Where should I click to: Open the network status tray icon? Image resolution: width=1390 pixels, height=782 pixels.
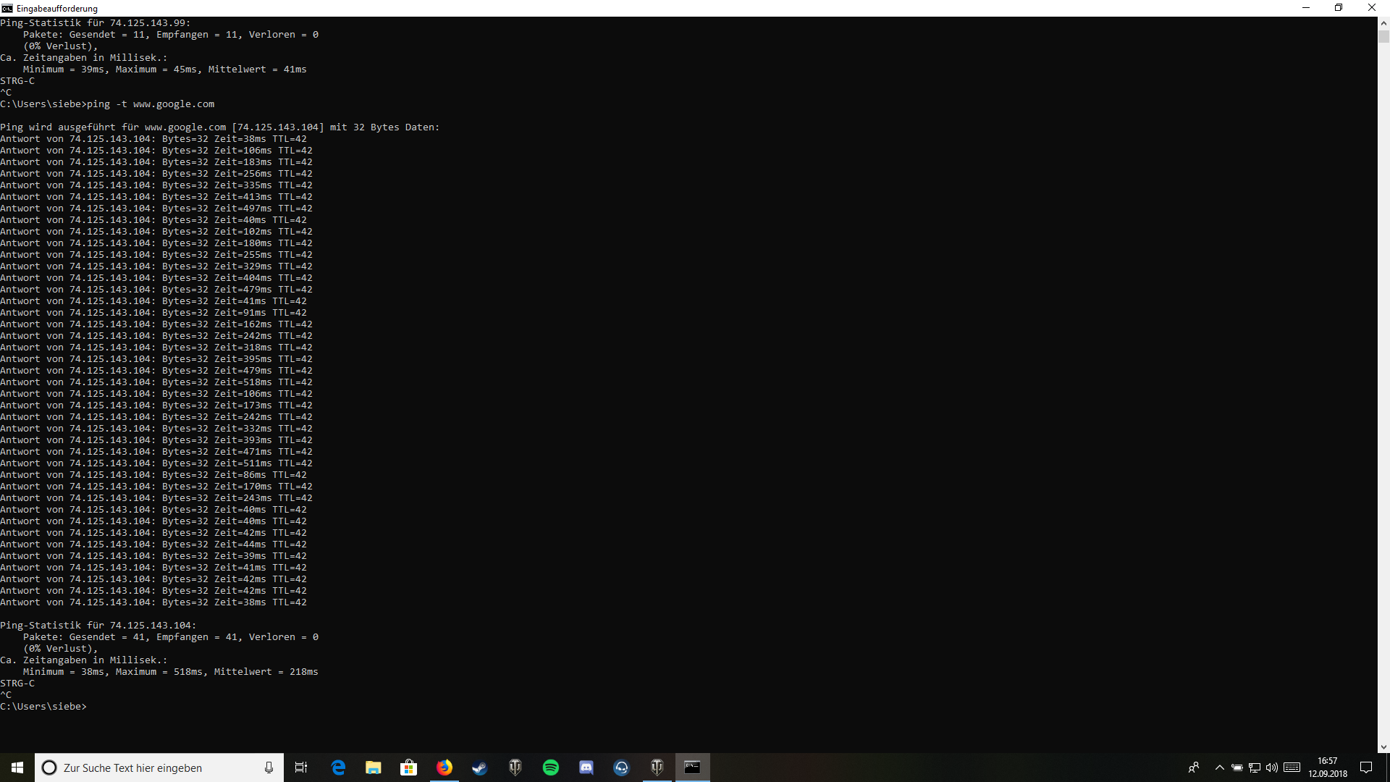click(x=1255, y=768)
